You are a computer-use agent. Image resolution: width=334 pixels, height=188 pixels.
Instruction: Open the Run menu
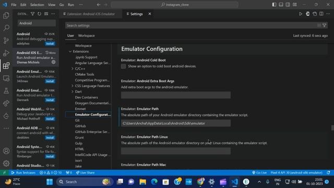71,5
